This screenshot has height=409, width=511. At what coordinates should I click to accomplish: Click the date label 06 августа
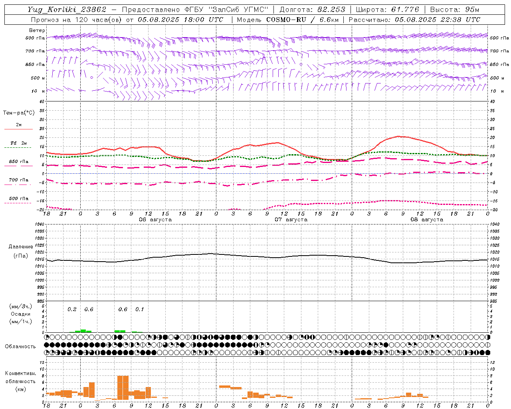pyautogui.click(x=155, y=220)
